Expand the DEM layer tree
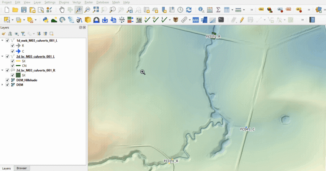 pos(3,84)
